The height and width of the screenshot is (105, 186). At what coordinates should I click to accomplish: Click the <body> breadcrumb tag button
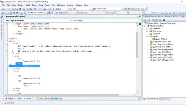point(49,99)
